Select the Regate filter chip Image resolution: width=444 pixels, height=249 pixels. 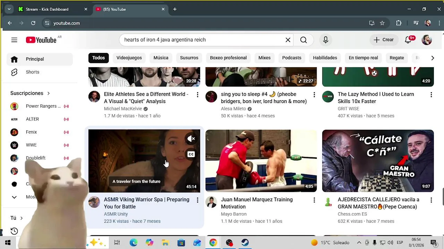point(397,58)
